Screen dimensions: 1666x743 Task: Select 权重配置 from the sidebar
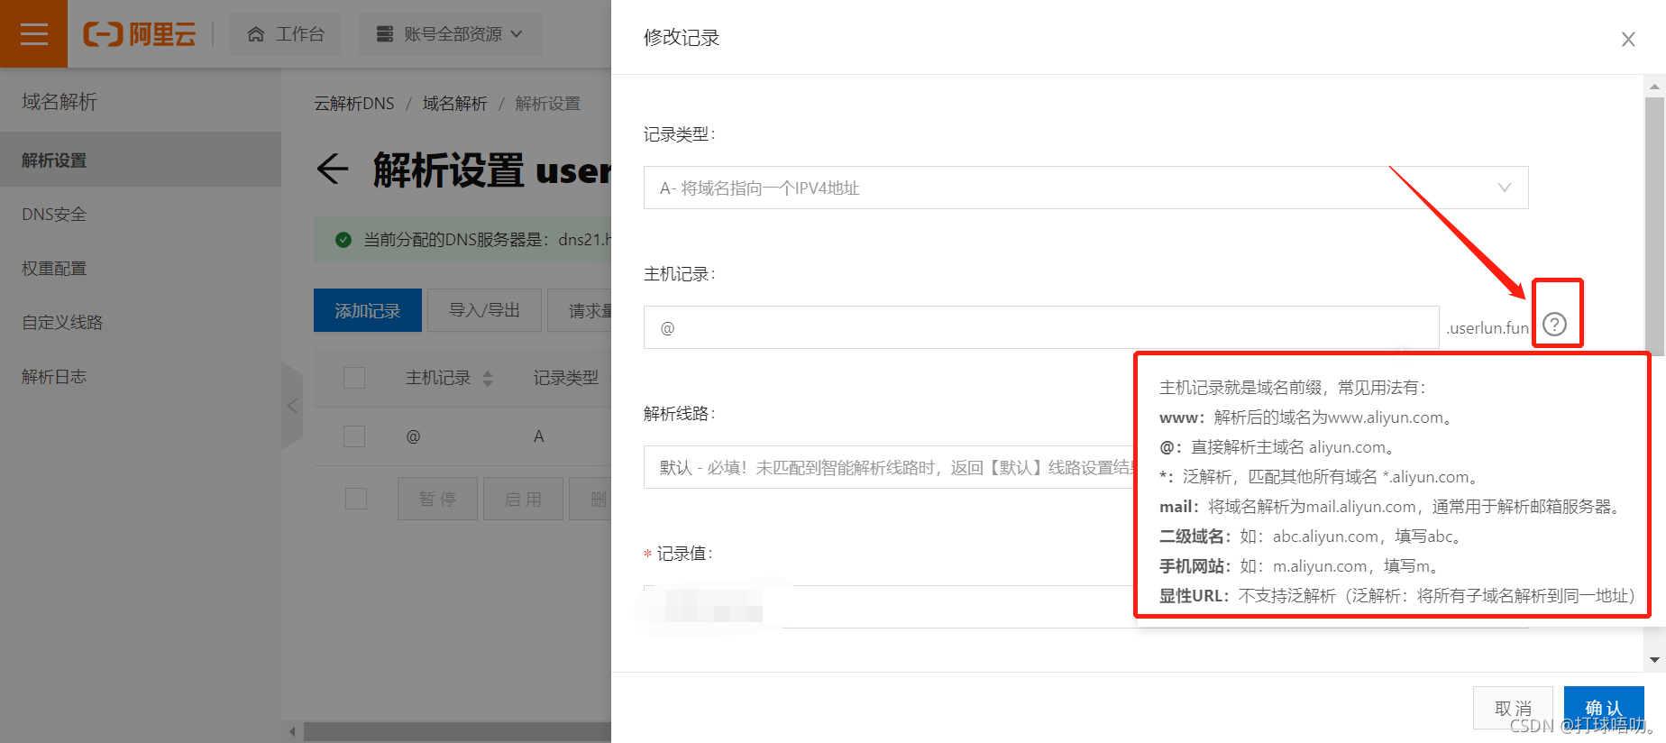point(54,269)
